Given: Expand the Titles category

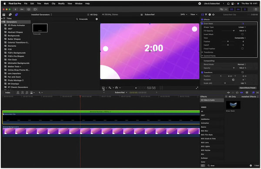Looking at the screenshot, I should (x=2, y=18).
